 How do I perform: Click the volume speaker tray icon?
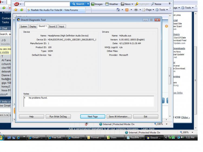point(182,137)
